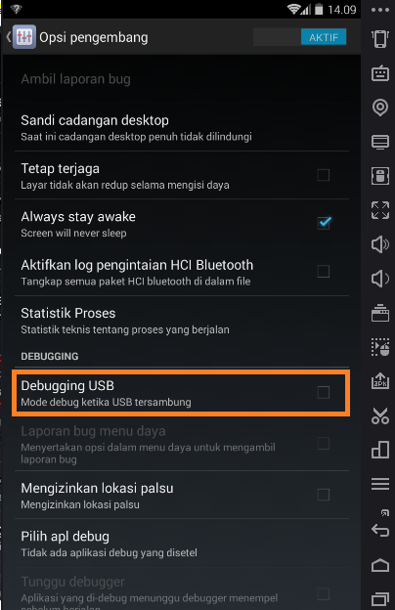Take a screenshot with the scissors icon

pos(380,415)
